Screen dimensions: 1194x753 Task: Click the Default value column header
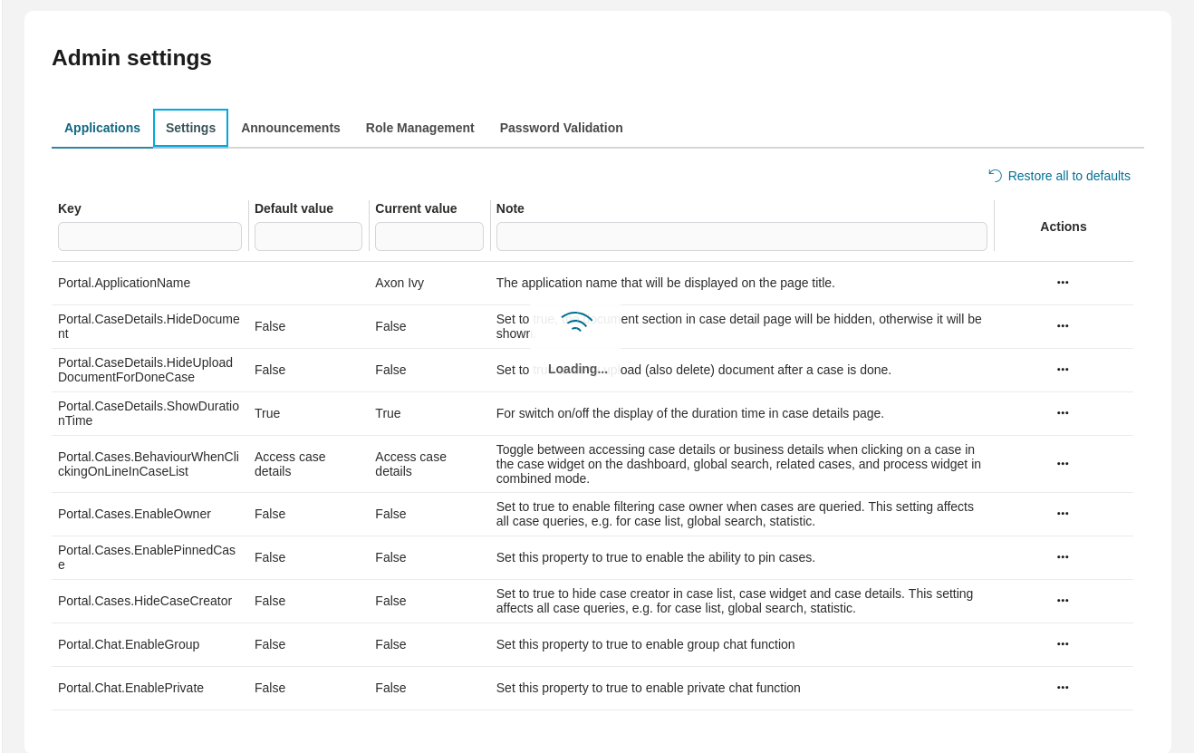coord(294,208)
